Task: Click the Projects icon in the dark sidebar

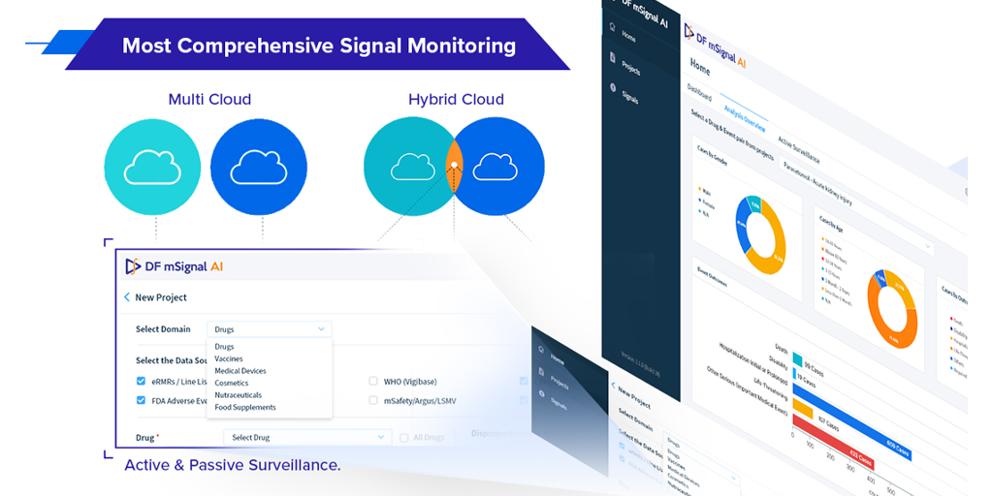Action: point(612,58)
